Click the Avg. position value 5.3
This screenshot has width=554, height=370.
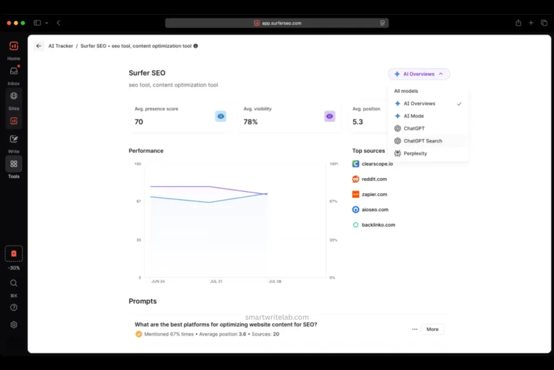pyautogui.click(x=358, y=122)
